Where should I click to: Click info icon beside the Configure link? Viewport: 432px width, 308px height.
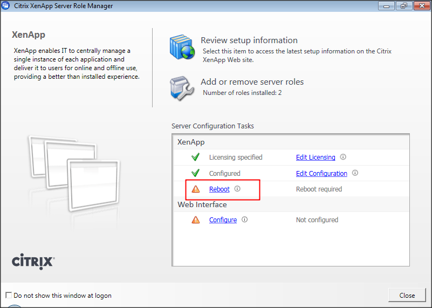[x=245, y=220]
